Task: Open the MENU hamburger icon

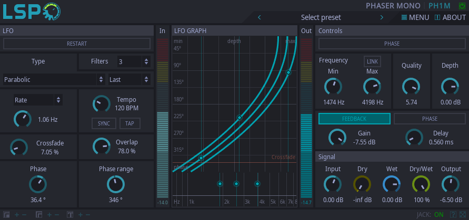Action: (x=404, y=18)
